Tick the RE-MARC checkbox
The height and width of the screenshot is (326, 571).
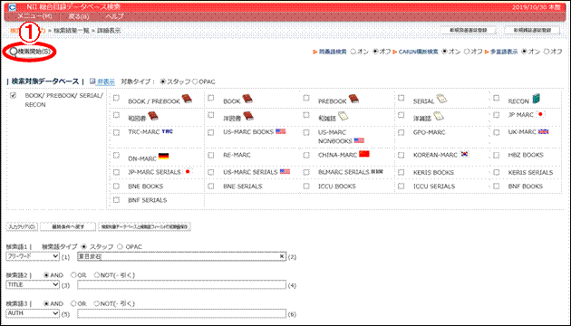[211, 155]
